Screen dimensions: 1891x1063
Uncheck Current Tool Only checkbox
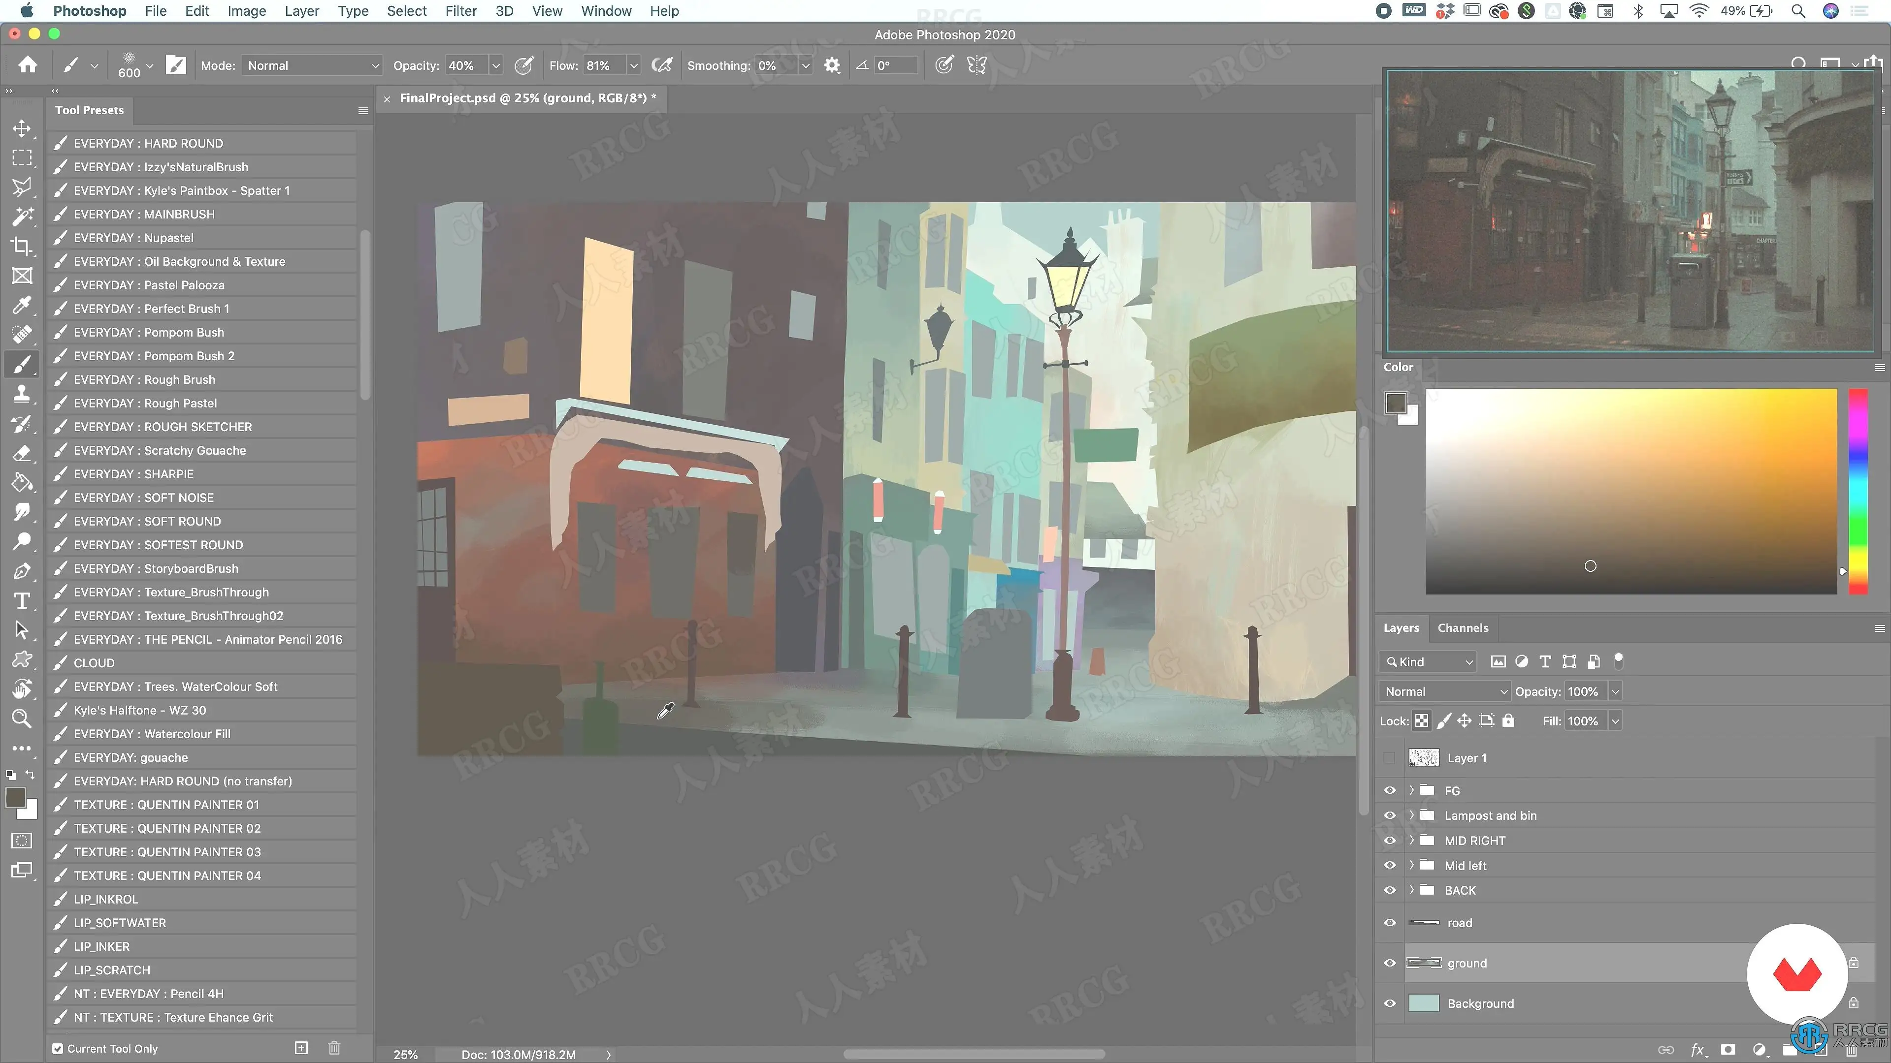[58, 1048]
